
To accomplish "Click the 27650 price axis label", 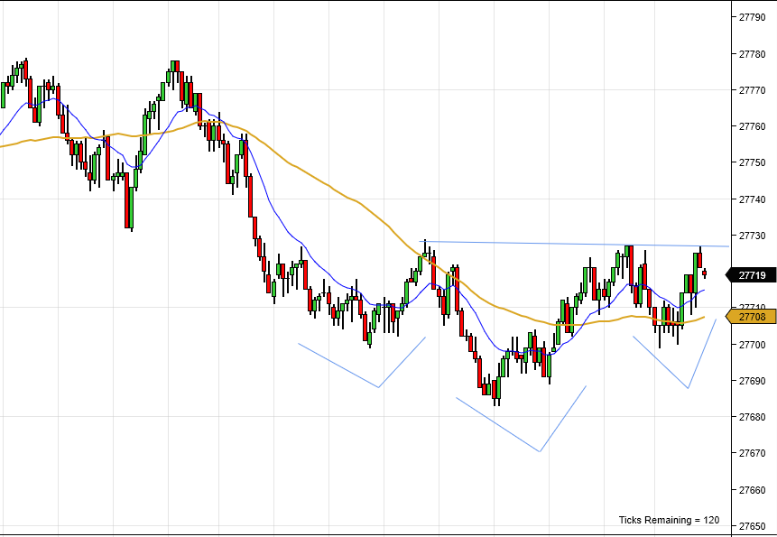I will click(752, 526).
